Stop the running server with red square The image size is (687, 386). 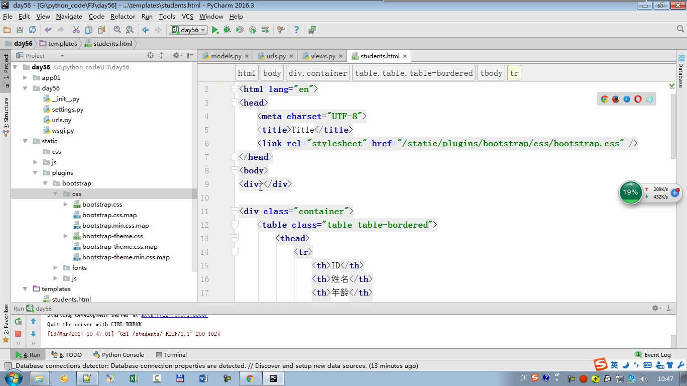[18, 334]
